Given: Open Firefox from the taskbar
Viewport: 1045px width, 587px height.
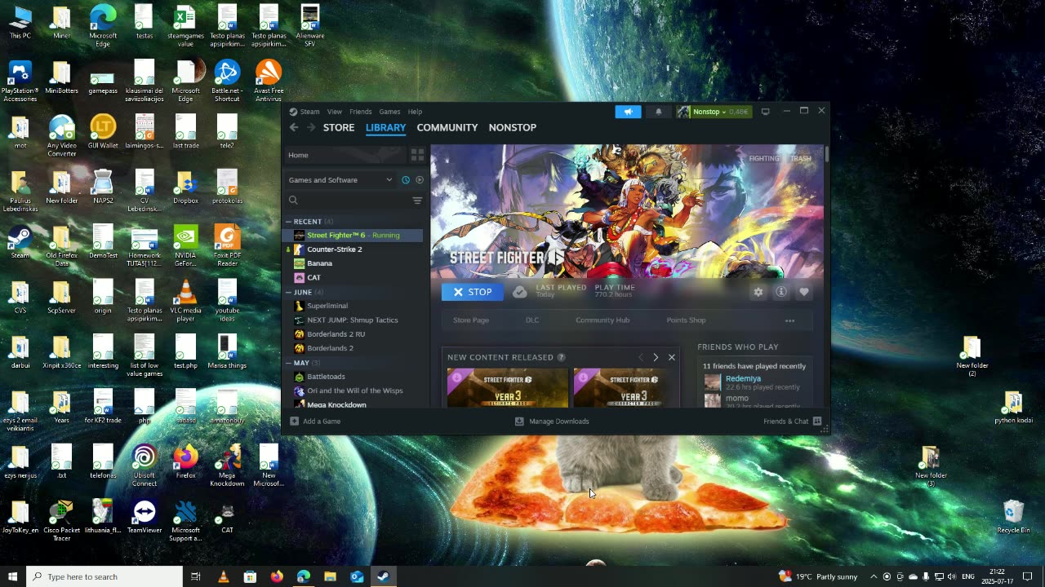Looking at the screenshot, I should click(277, 576).
